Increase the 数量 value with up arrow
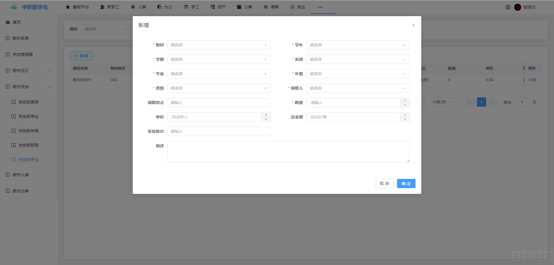The height and width of the screenshot is (265, 554). (x=405, y=100)
